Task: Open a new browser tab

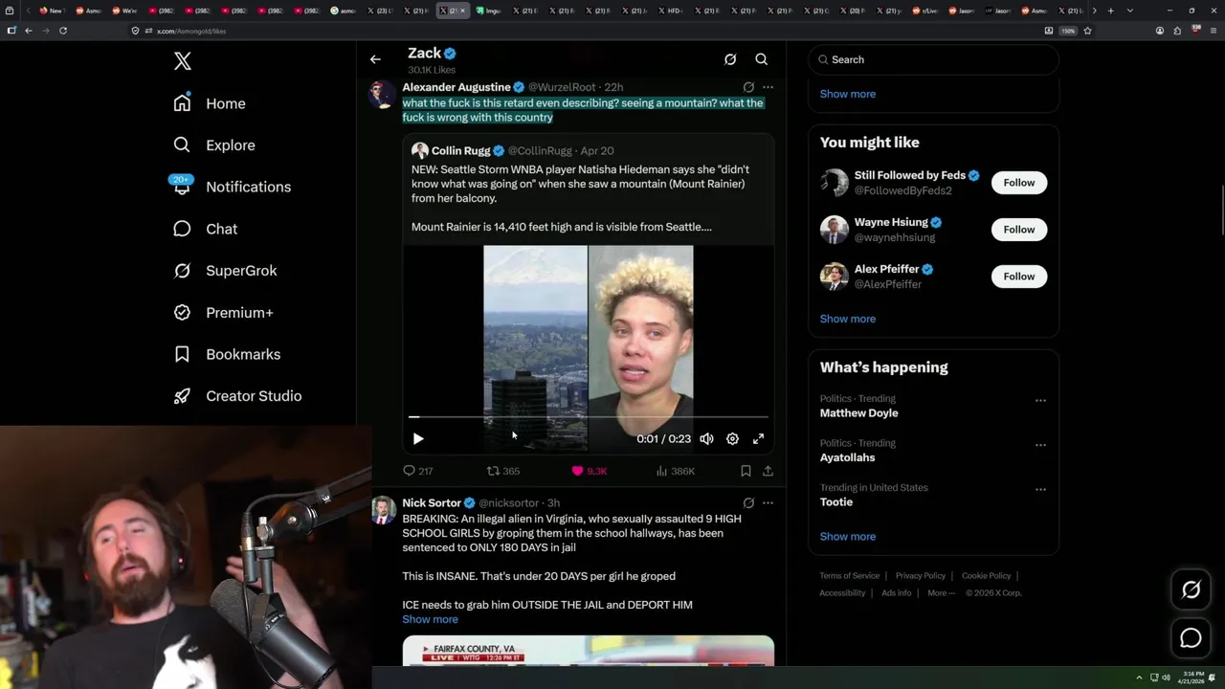Action: (1110, 11)
